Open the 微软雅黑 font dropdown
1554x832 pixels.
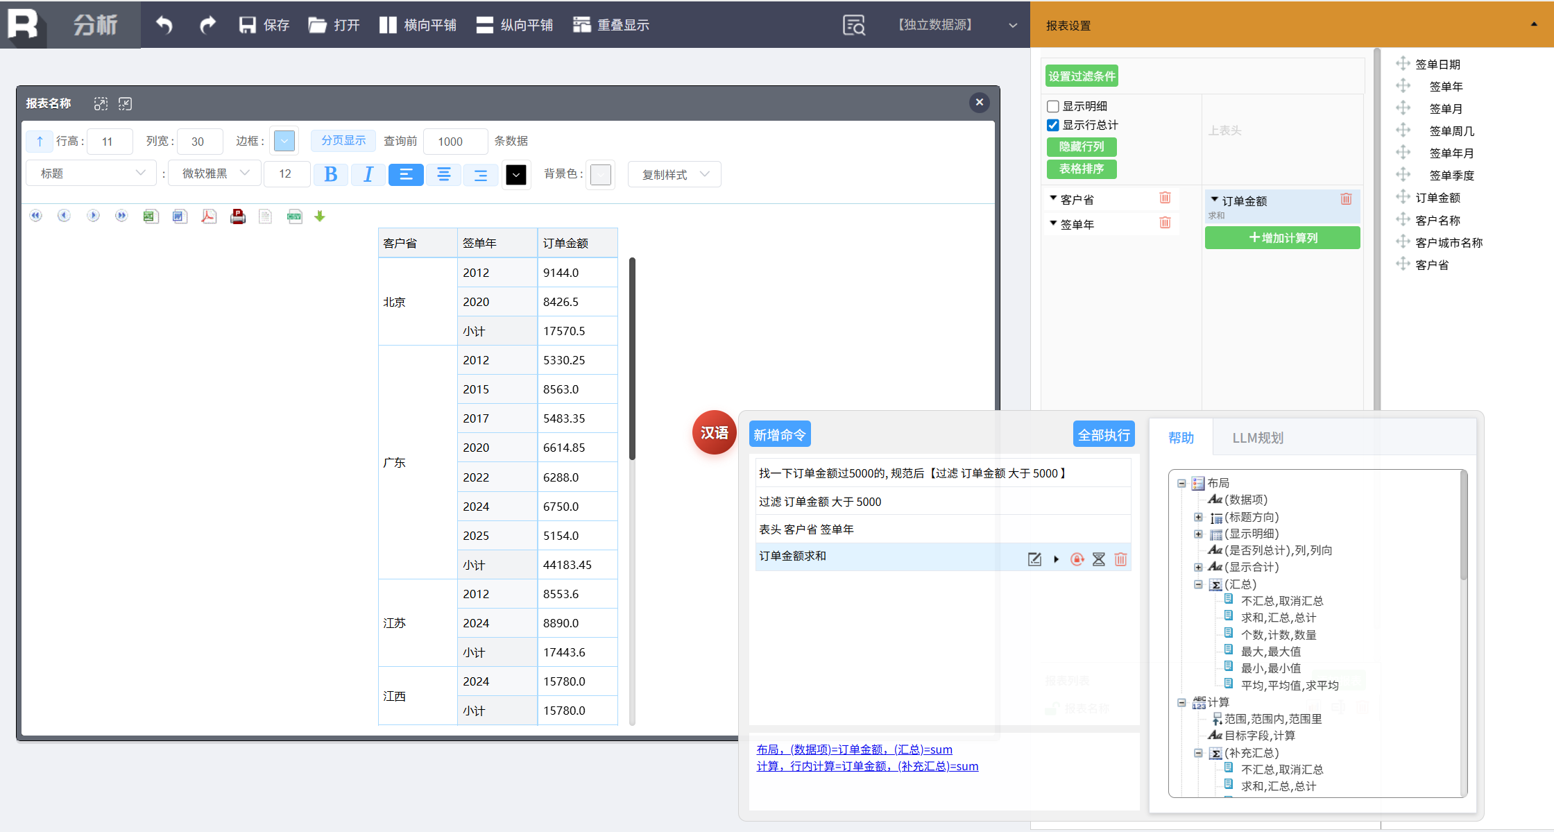[215, 173]
